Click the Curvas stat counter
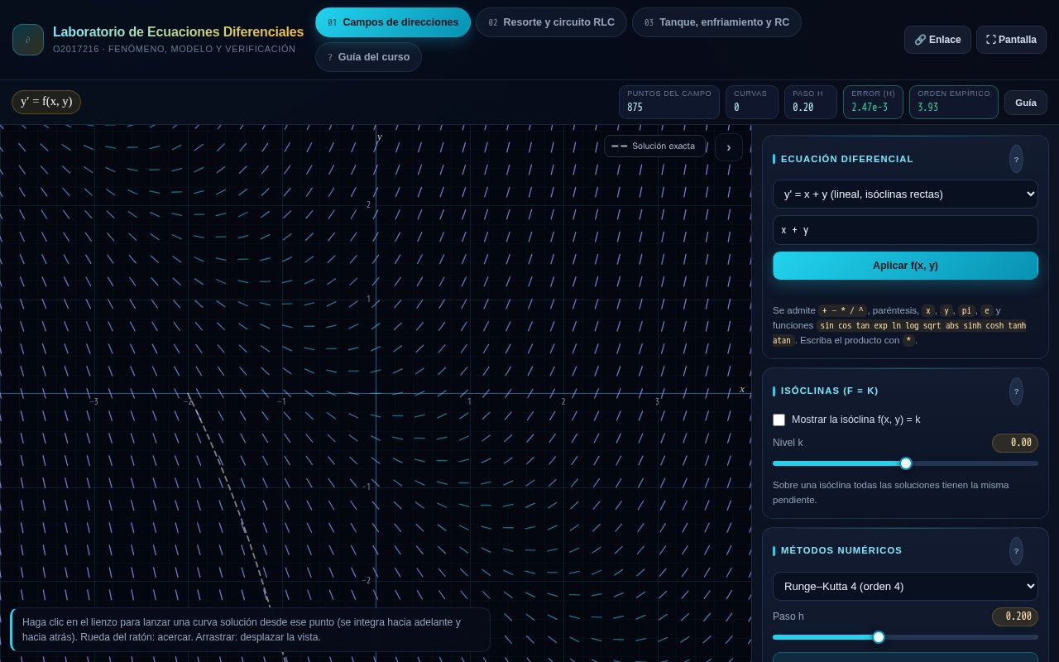This screenshot has width=1059, height=662. point(752,103)
